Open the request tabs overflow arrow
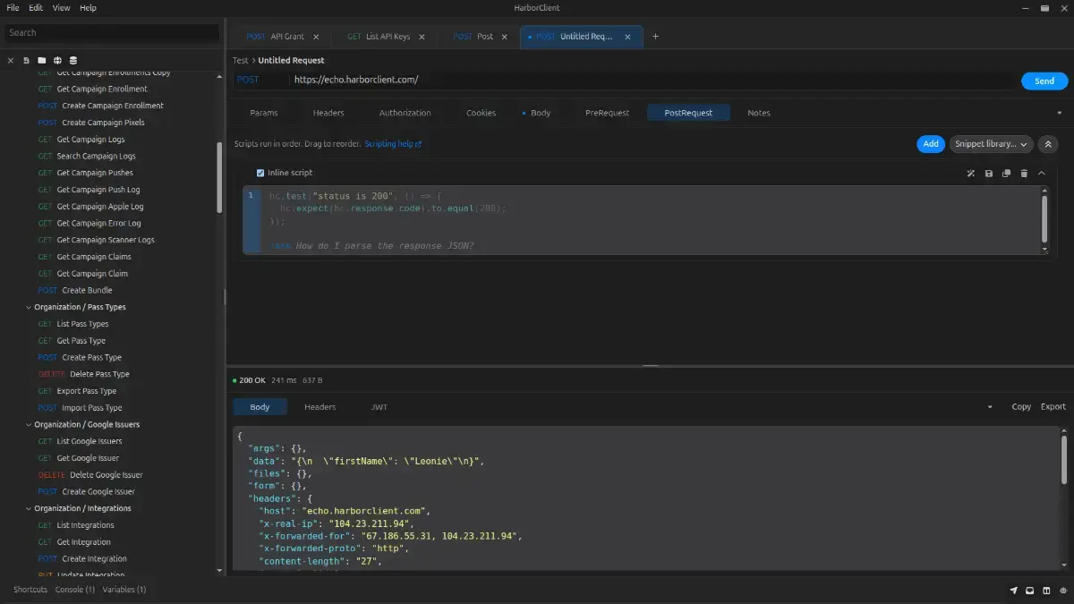Image resolution: width=1074 pixels, height=604 pixels. (1060, 114)
